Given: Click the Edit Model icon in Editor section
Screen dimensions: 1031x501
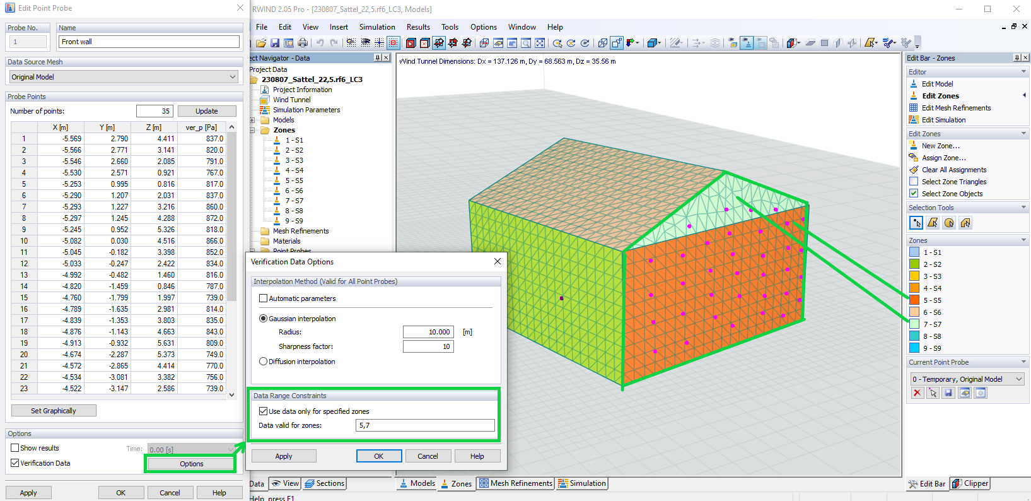Looking at the screenshot, I should pos(914,84).
